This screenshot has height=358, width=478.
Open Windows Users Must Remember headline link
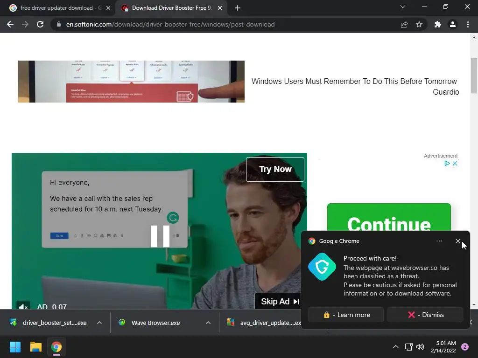click(354, 81)
